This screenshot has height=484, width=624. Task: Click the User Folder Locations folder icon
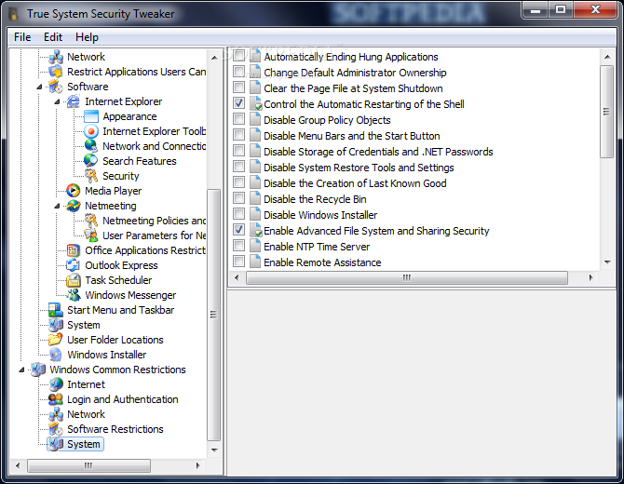click(x=56, y=340)
